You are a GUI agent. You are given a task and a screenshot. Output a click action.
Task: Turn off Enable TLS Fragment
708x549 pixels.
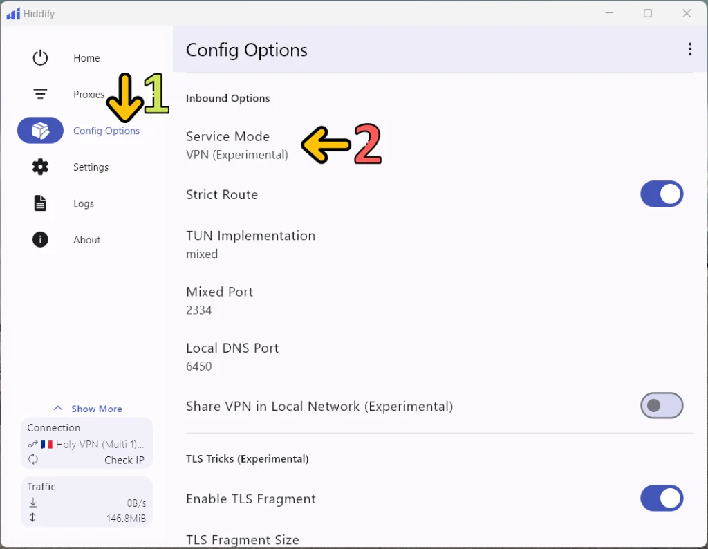[662, 499]
